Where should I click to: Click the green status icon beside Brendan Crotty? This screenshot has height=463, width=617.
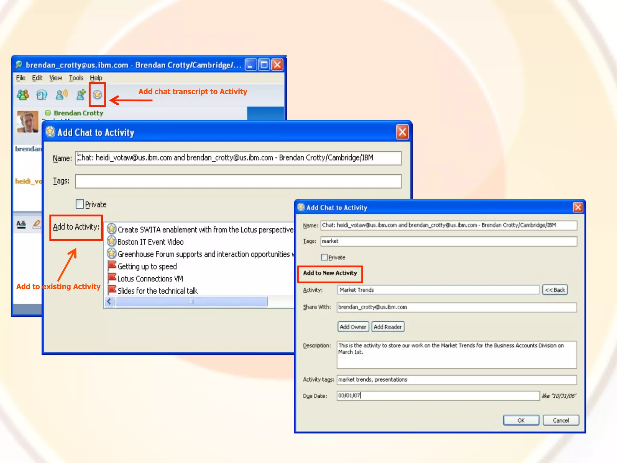click(x=48, y=113)
